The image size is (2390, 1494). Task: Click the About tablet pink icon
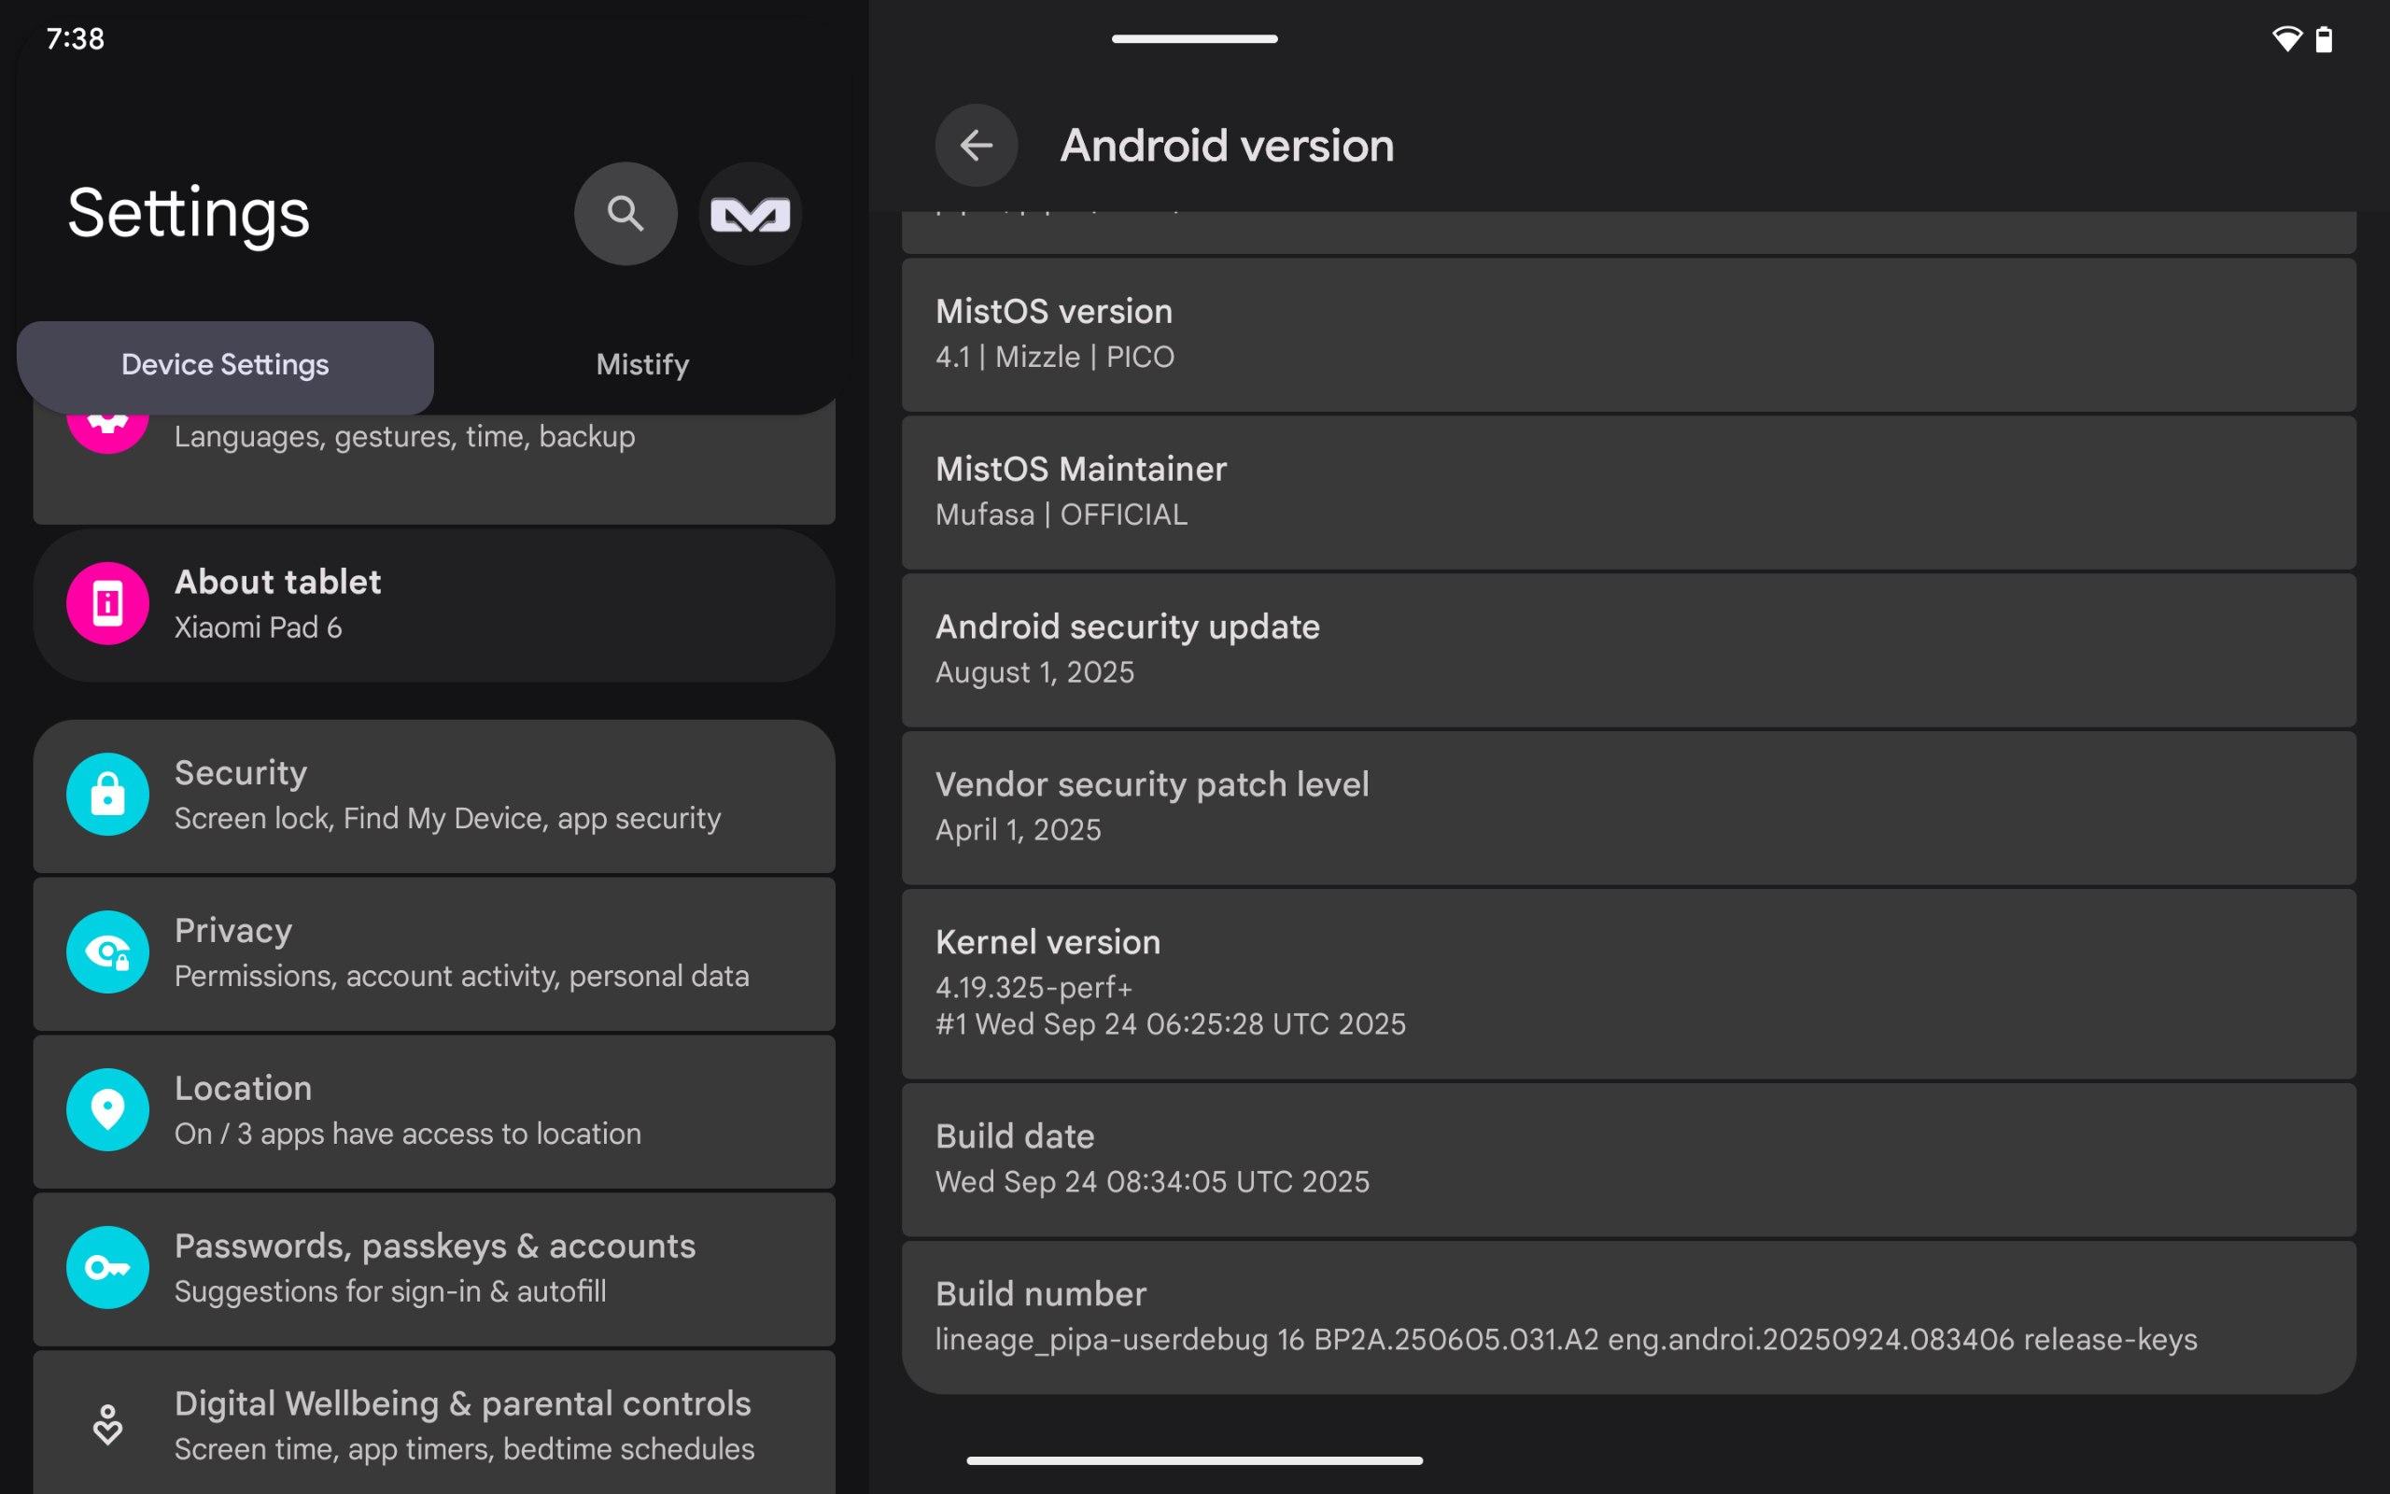(107, 603)
